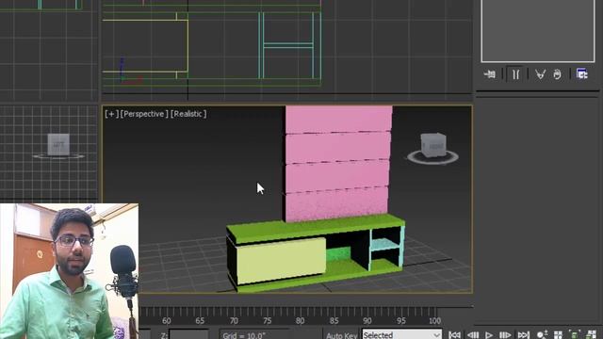Select the cyan shelf inside the cabinet
The height and width of the screenshot is (339, 603).
(385, 245)
